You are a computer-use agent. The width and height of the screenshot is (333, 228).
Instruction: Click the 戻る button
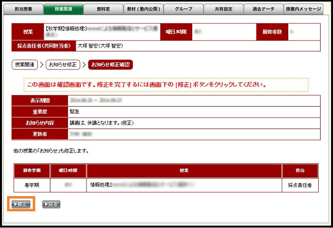pyautogui.click(x=51, y=205)
